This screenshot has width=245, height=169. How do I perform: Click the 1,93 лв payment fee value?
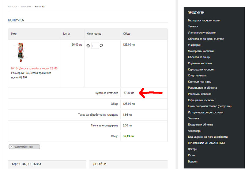[127, 115]
